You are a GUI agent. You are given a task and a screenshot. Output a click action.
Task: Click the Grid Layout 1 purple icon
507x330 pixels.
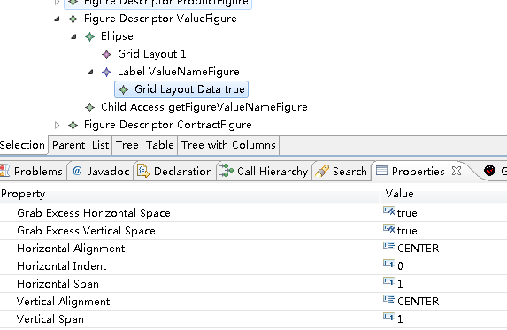(106, 54)
